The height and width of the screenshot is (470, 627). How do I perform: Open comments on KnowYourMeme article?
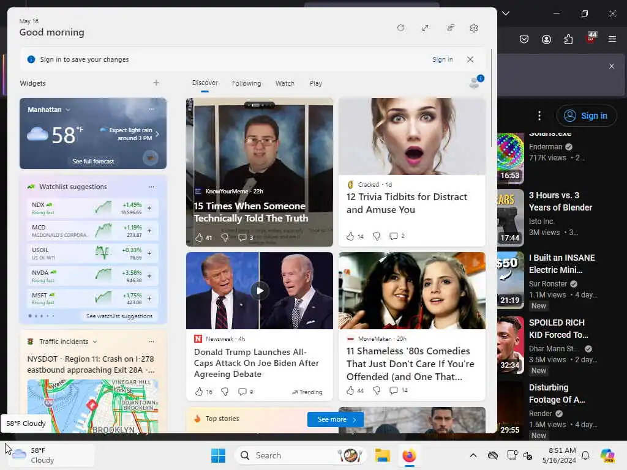pyautogui.click(x=242, y=237)
